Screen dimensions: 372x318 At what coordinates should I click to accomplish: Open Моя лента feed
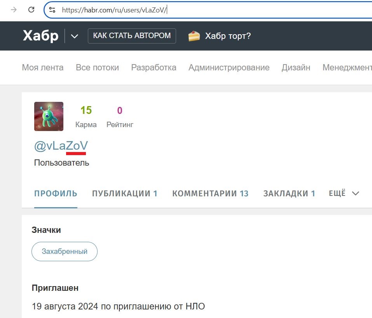click(43, 68)
